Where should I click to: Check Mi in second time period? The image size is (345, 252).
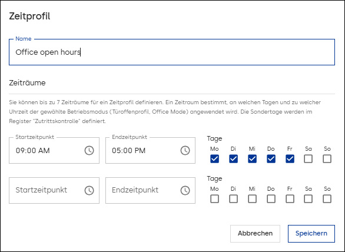pos(252,199)
